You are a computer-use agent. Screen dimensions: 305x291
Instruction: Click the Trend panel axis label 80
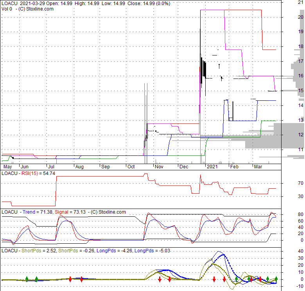[x=301, y=214]
